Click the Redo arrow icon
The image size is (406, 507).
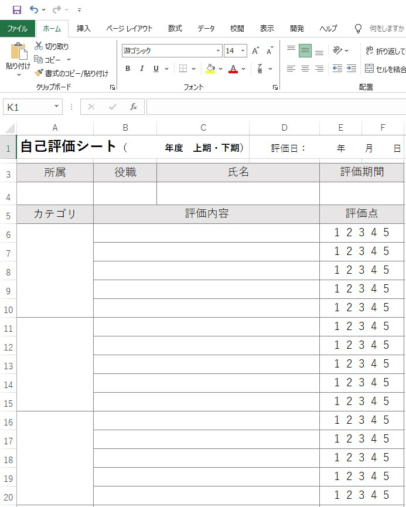(57, 9)
